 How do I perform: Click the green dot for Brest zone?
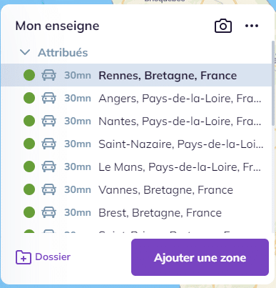[x=29, y=212]
